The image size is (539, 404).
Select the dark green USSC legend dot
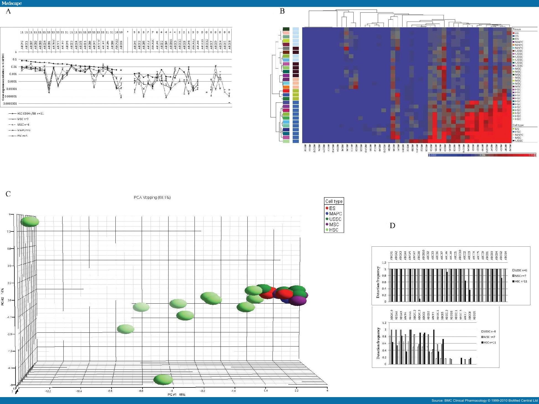(x=327, y=219)
